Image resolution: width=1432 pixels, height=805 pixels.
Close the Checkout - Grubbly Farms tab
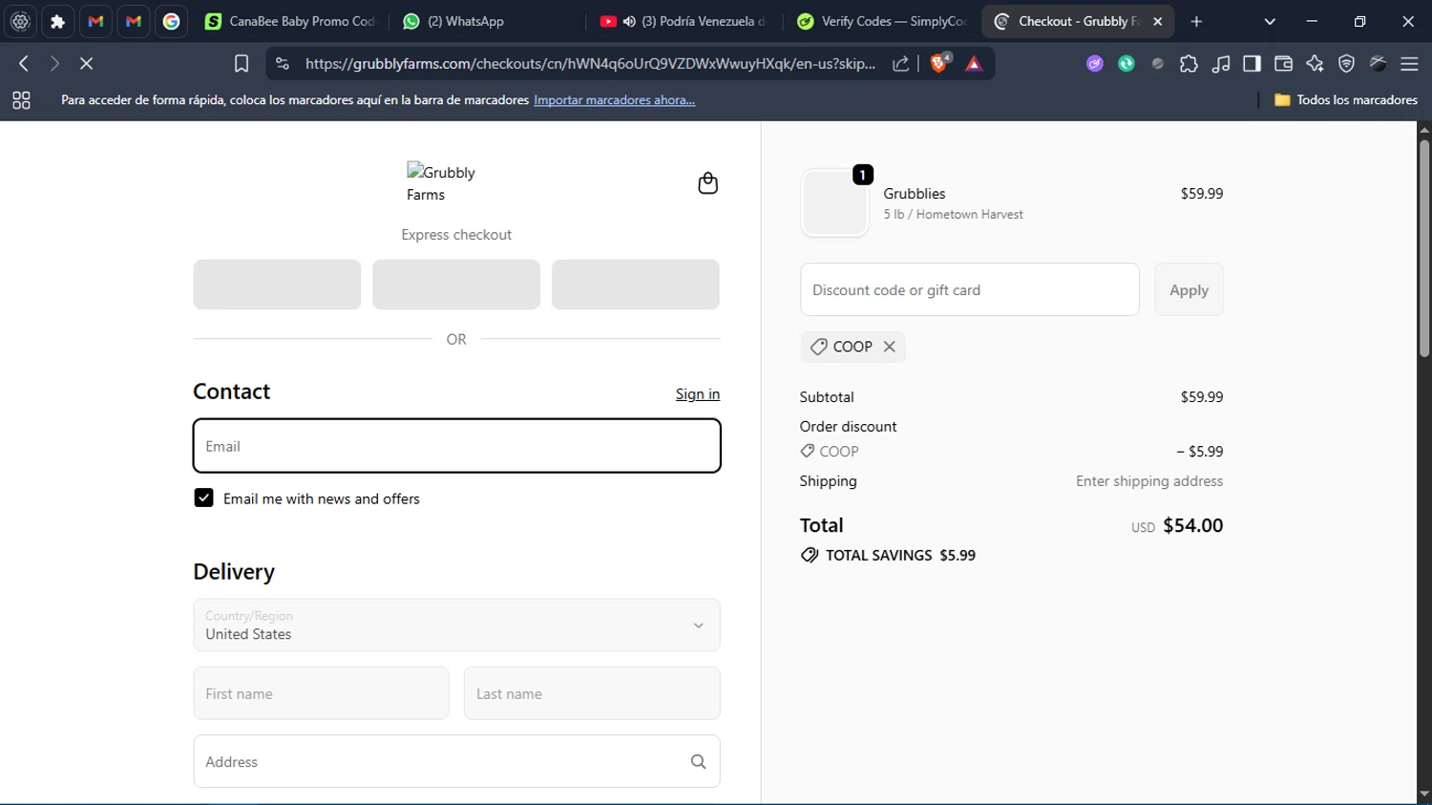click(x=1157, y=21)
